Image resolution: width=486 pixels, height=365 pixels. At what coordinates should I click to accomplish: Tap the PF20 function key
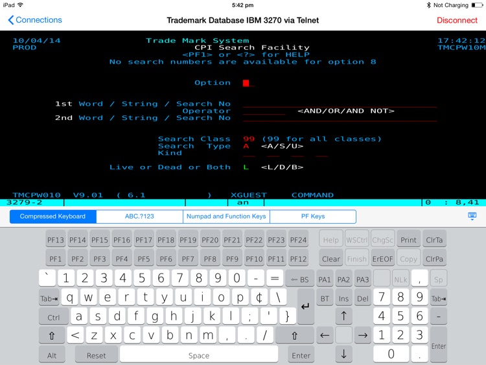210,240
